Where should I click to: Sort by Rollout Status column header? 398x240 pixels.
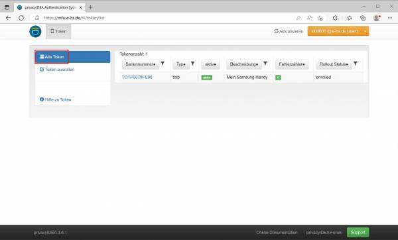click(334, 64)
